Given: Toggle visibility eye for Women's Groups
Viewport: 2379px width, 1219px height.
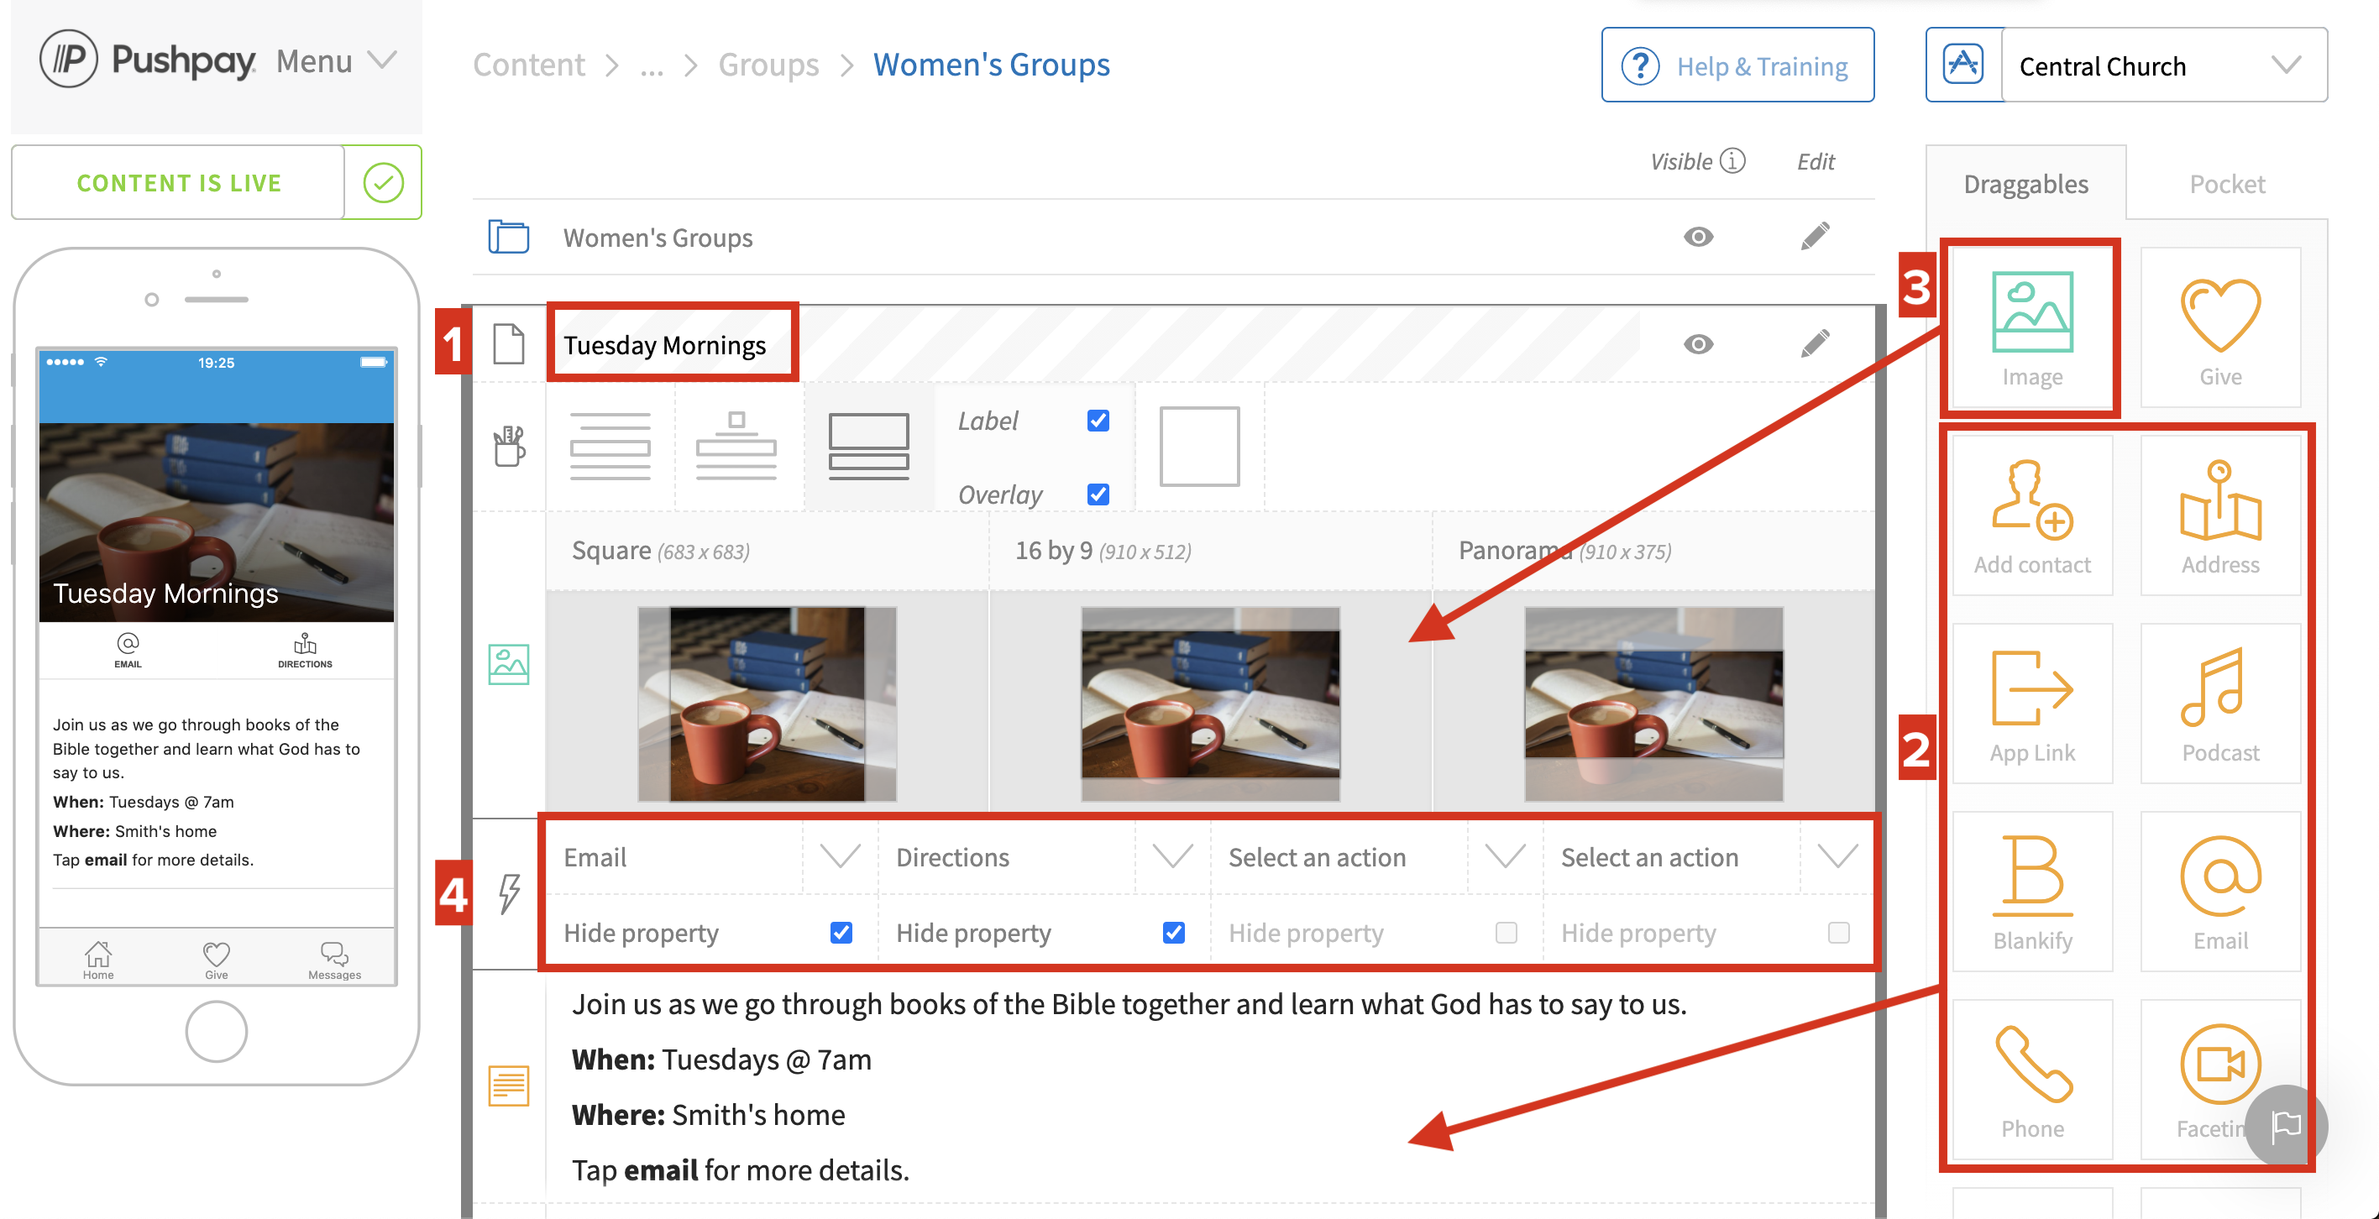Looking at the screenshot, I should (1697, 238).
